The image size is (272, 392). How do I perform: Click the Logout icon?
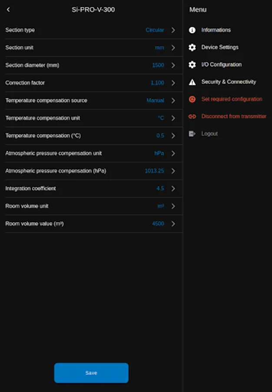[192, 134]
